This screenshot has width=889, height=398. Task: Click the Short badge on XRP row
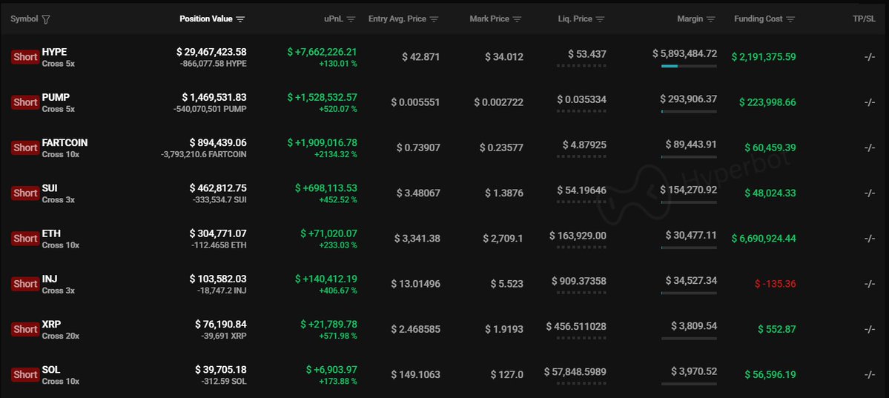tap(25, 329)
